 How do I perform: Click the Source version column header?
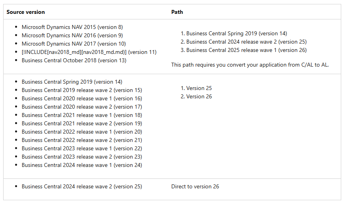pos(25,12)
